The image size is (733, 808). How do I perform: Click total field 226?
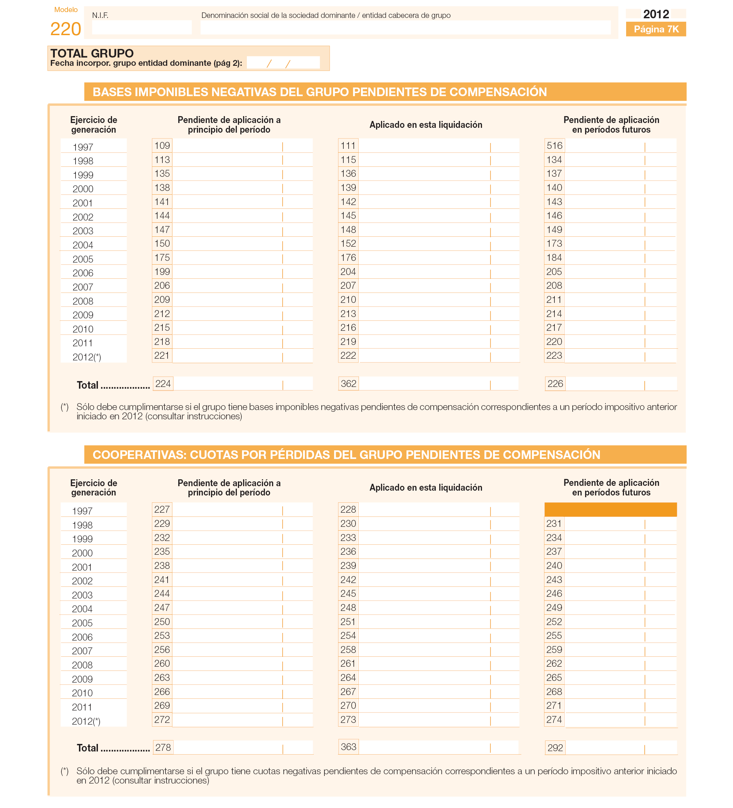coord(621,384)
